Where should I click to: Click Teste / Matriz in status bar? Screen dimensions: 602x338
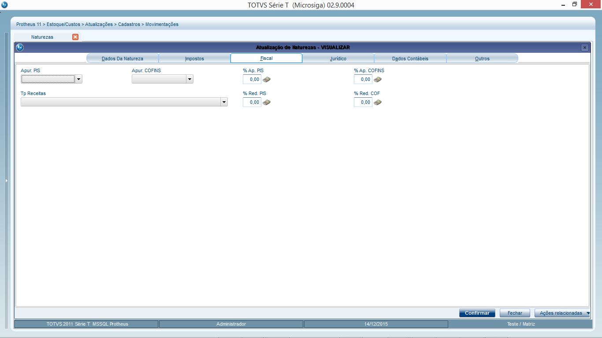520,324
